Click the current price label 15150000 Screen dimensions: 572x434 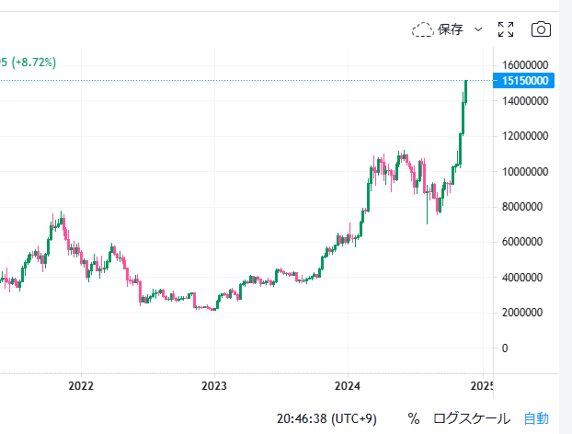pos(526,81)
